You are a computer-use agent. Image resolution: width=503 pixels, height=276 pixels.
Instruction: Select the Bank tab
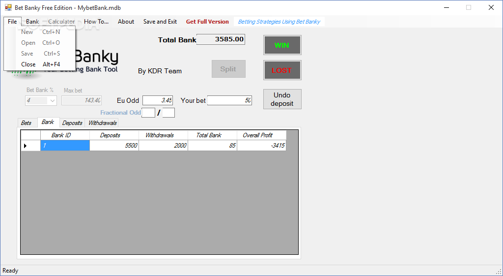(48, 122)
